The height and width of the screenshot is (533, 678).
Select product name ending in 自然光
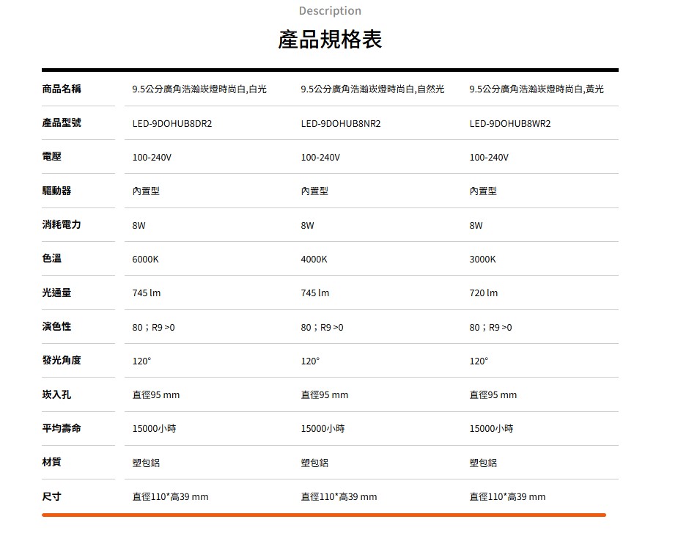pyautogui.click(x=373, y=89)
